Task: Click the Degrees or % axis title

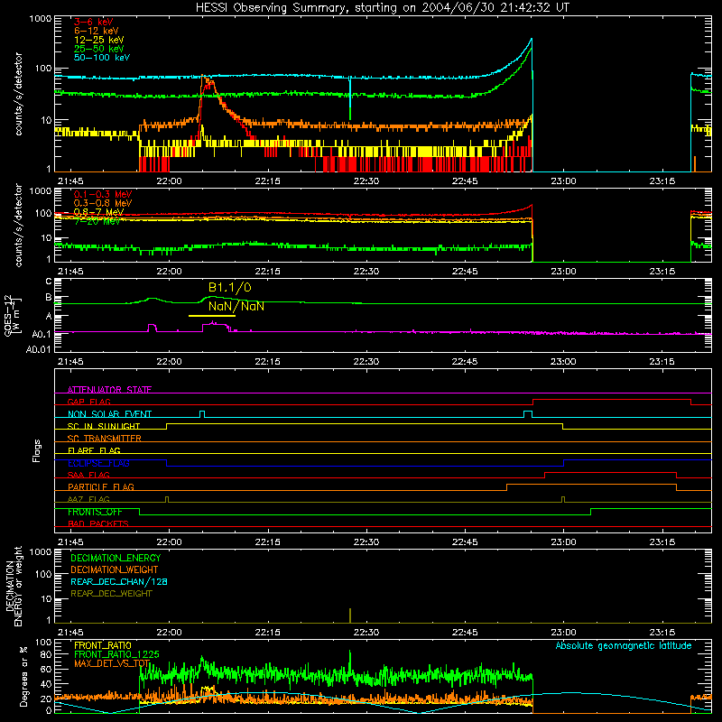Action: coord(24,676)
